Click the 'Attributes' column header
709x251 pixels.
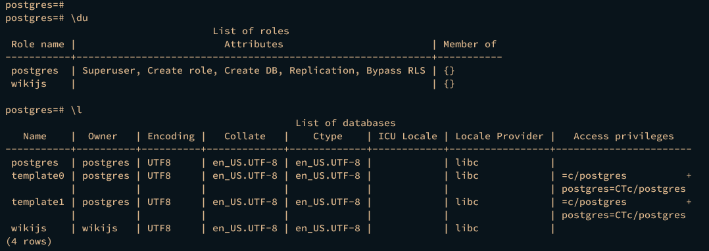click(x=254, y=44)
